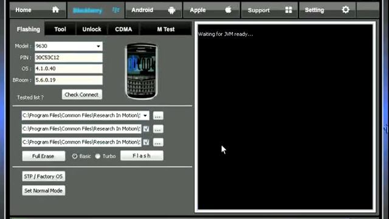The width and height of the screenshot is (389, 219).
Task: Click the Check Connect button
Action: pos(81,95)
